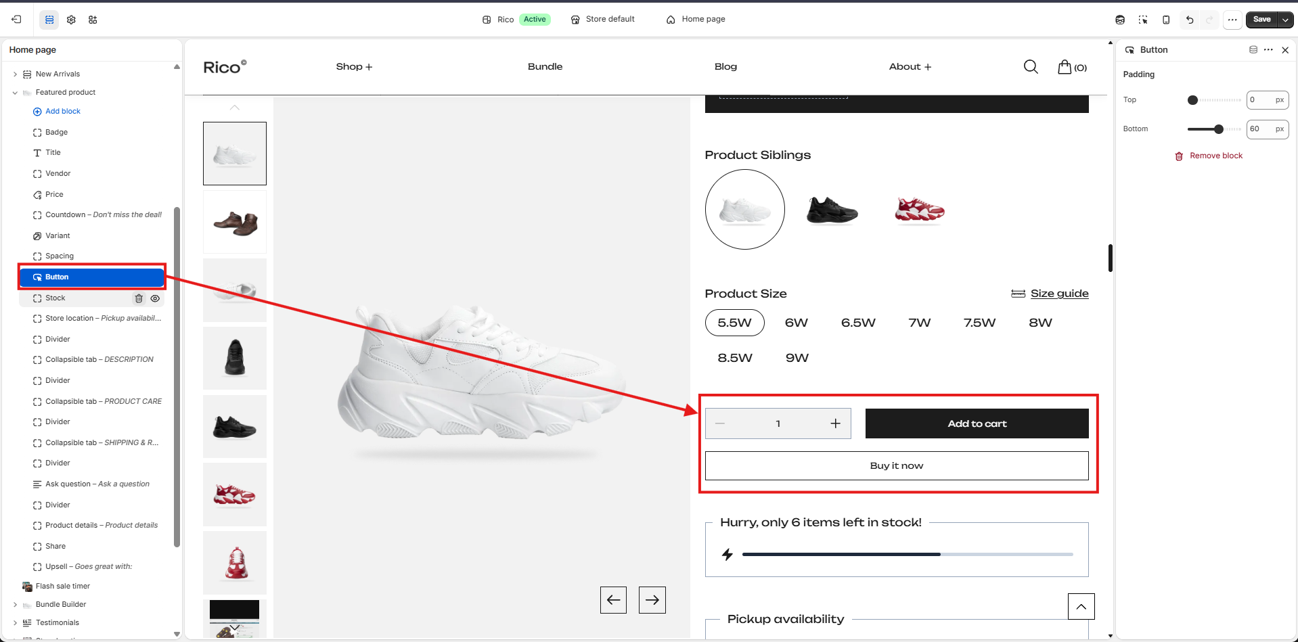The height and width of the screenshot is (642, 1298).
Task: Click the storefront search magnifier icon
Action: 1031,66
